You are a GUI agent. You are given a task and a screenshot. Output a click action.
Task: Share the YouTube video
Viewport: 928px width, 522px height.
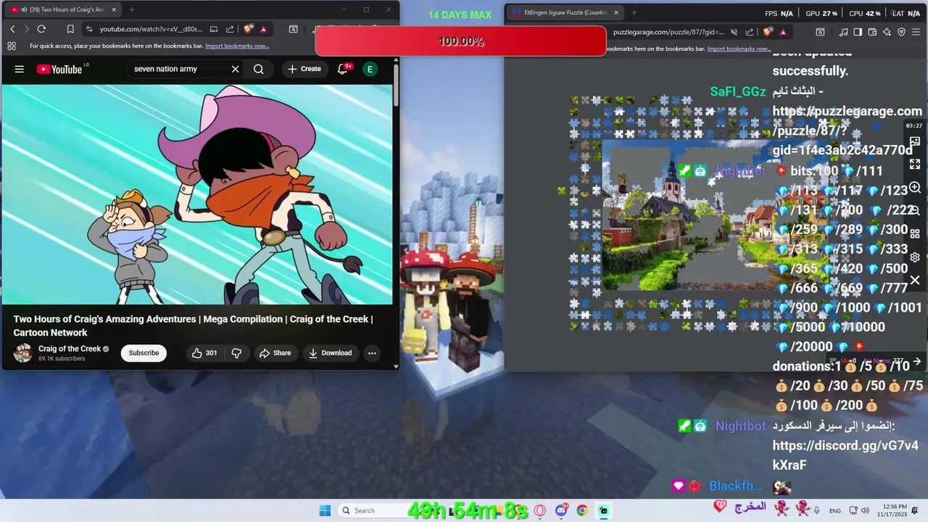(275, 353)
